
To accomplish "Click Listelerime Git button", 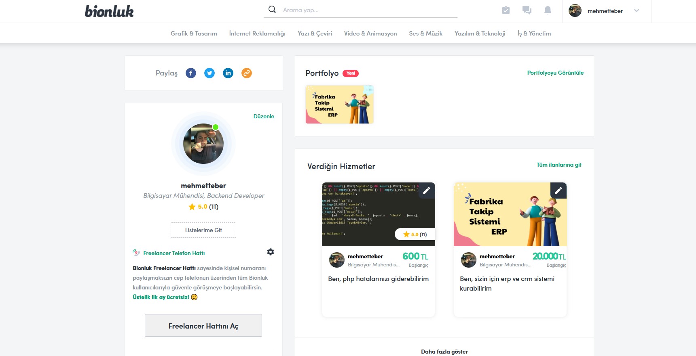I will pos(203,230).
